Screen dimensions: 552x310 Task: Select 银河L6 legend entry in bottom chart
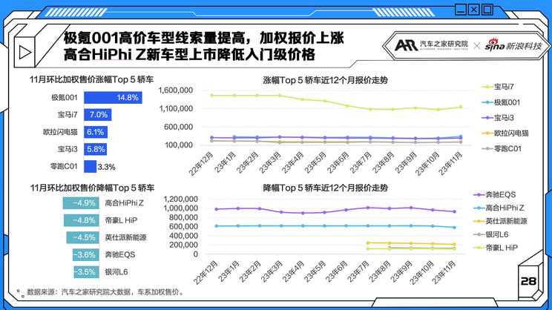(x=491, y=234)
